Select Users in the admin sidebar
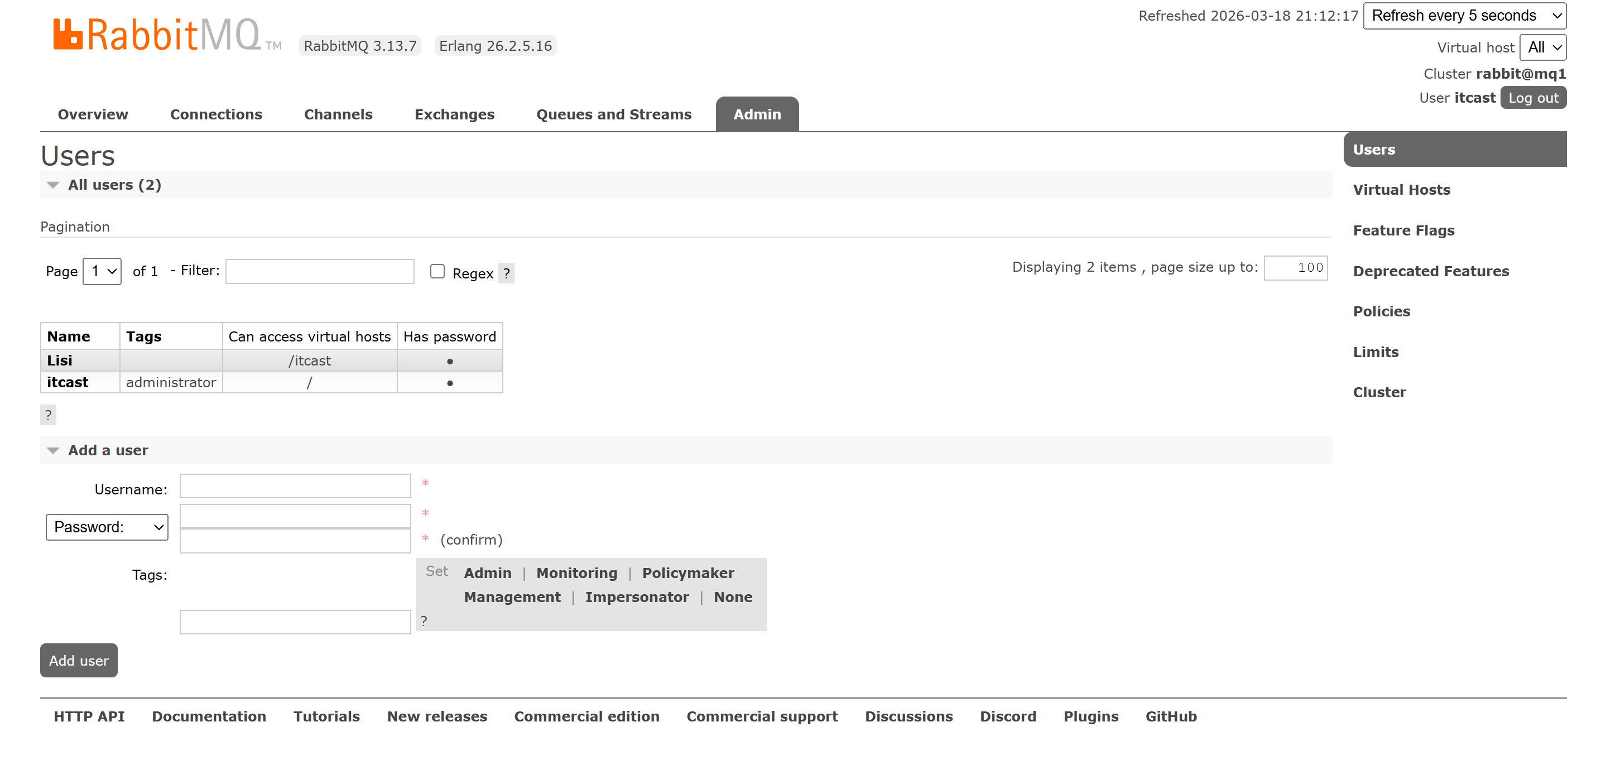Image resolution: width=1606 pixels, height=770 pixels. [1455, 150]
